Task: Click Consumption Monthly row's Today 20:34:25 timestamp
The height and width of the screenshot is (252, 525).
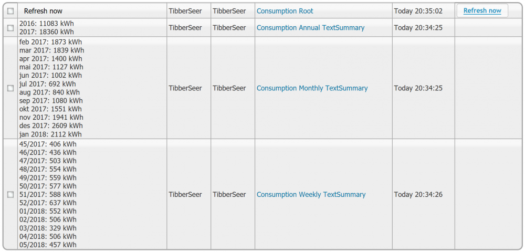Action: coord(418,88)
